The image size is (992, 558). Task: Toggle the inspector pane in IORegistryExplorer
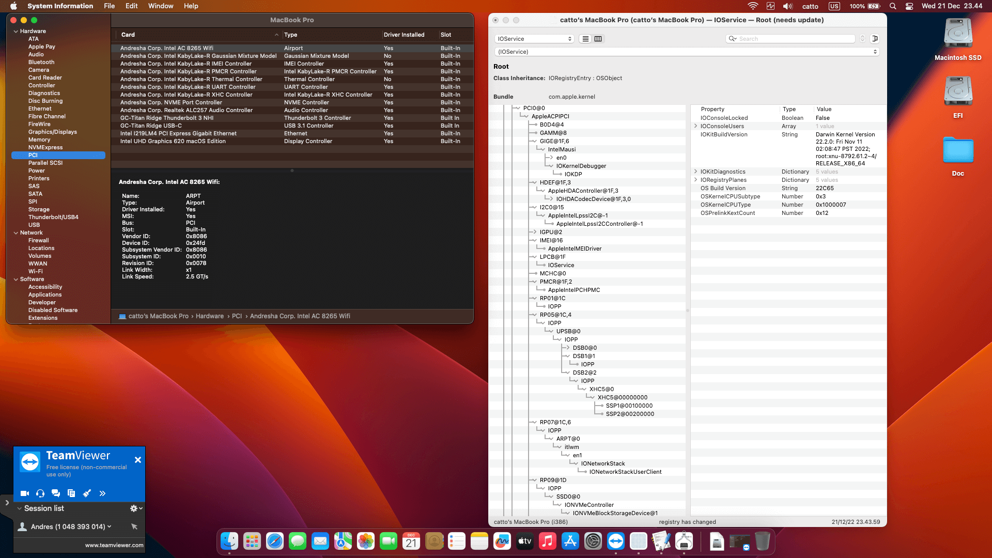(x=874, y=39)
